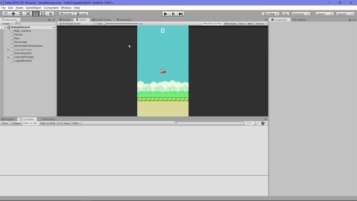Start Play mode with the Play button
This screenshot has width=357, height=201.
pos(166,14)
